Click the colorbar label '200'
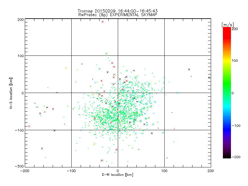Image resolution: width=248 pixels, height=186 pixels. (x=235, y=29)
